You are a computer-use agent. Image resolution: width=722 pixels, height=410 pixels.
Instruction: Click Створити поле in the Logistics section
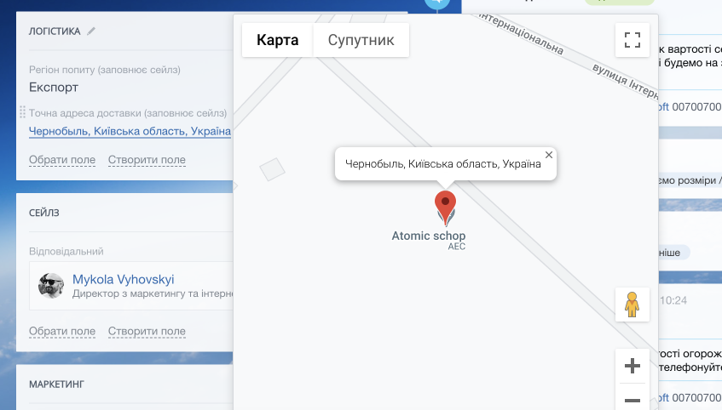pyautogui.click(x=147, y=160)
